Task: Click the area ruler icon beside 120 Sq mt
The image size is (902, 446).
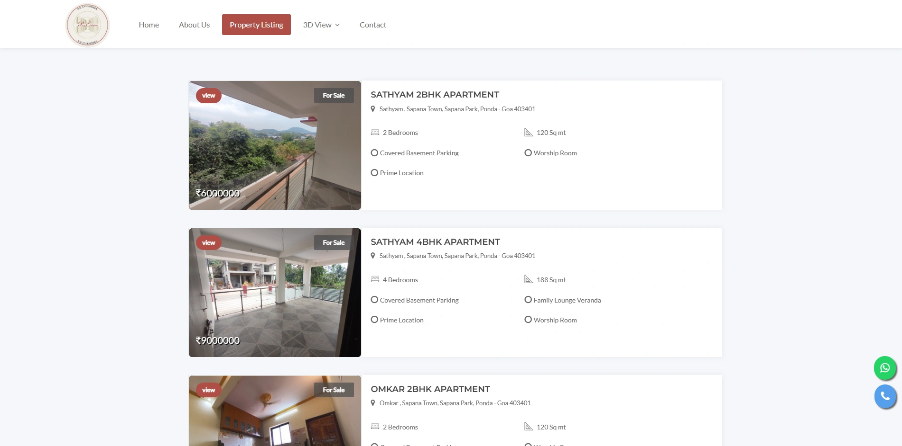Action: [x=528, y=132]
